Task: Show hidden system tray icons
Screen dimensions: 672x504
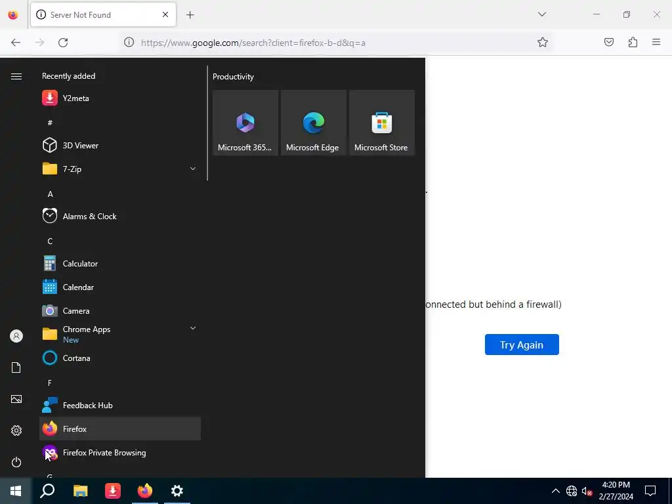Action: (x=555, y=491)
